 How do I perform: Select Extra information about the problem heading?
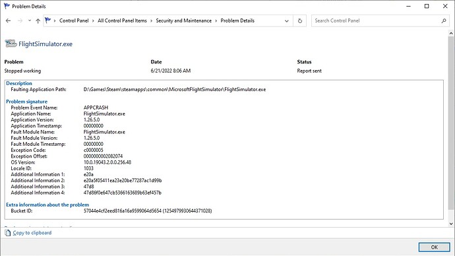47,205
